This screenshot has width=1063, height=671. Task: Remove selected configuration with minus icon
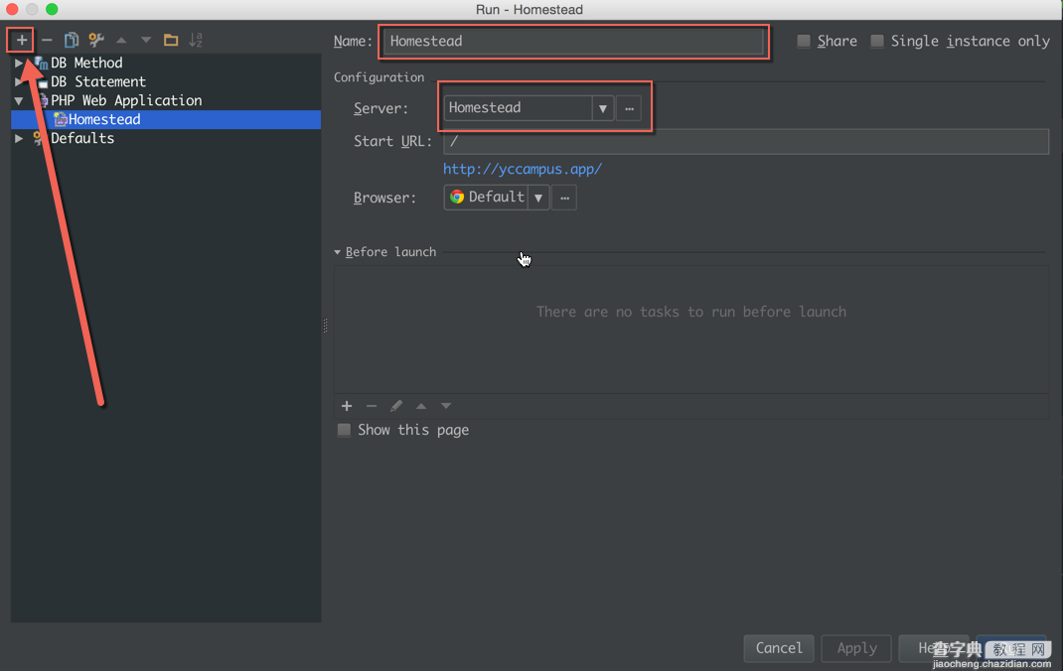coord(47,40)
